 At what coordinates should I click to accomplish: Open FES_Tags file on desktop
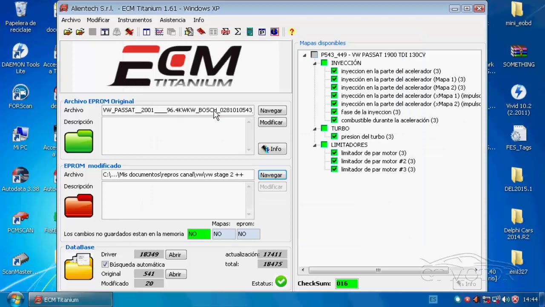[x=519, y=138]
